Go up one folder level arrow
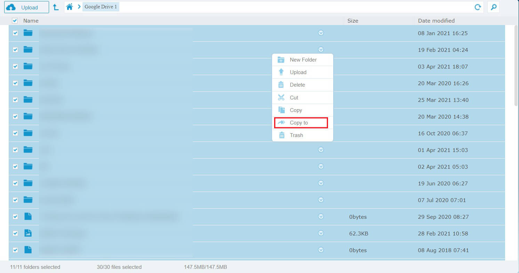 coord(56,7)
